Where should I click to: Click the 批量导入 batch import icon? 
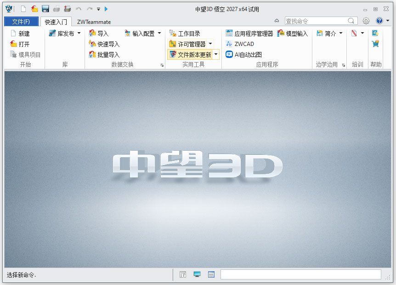coord(92,54)
